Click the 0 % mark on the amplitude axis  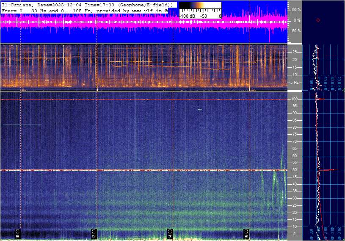pos(297,20)
